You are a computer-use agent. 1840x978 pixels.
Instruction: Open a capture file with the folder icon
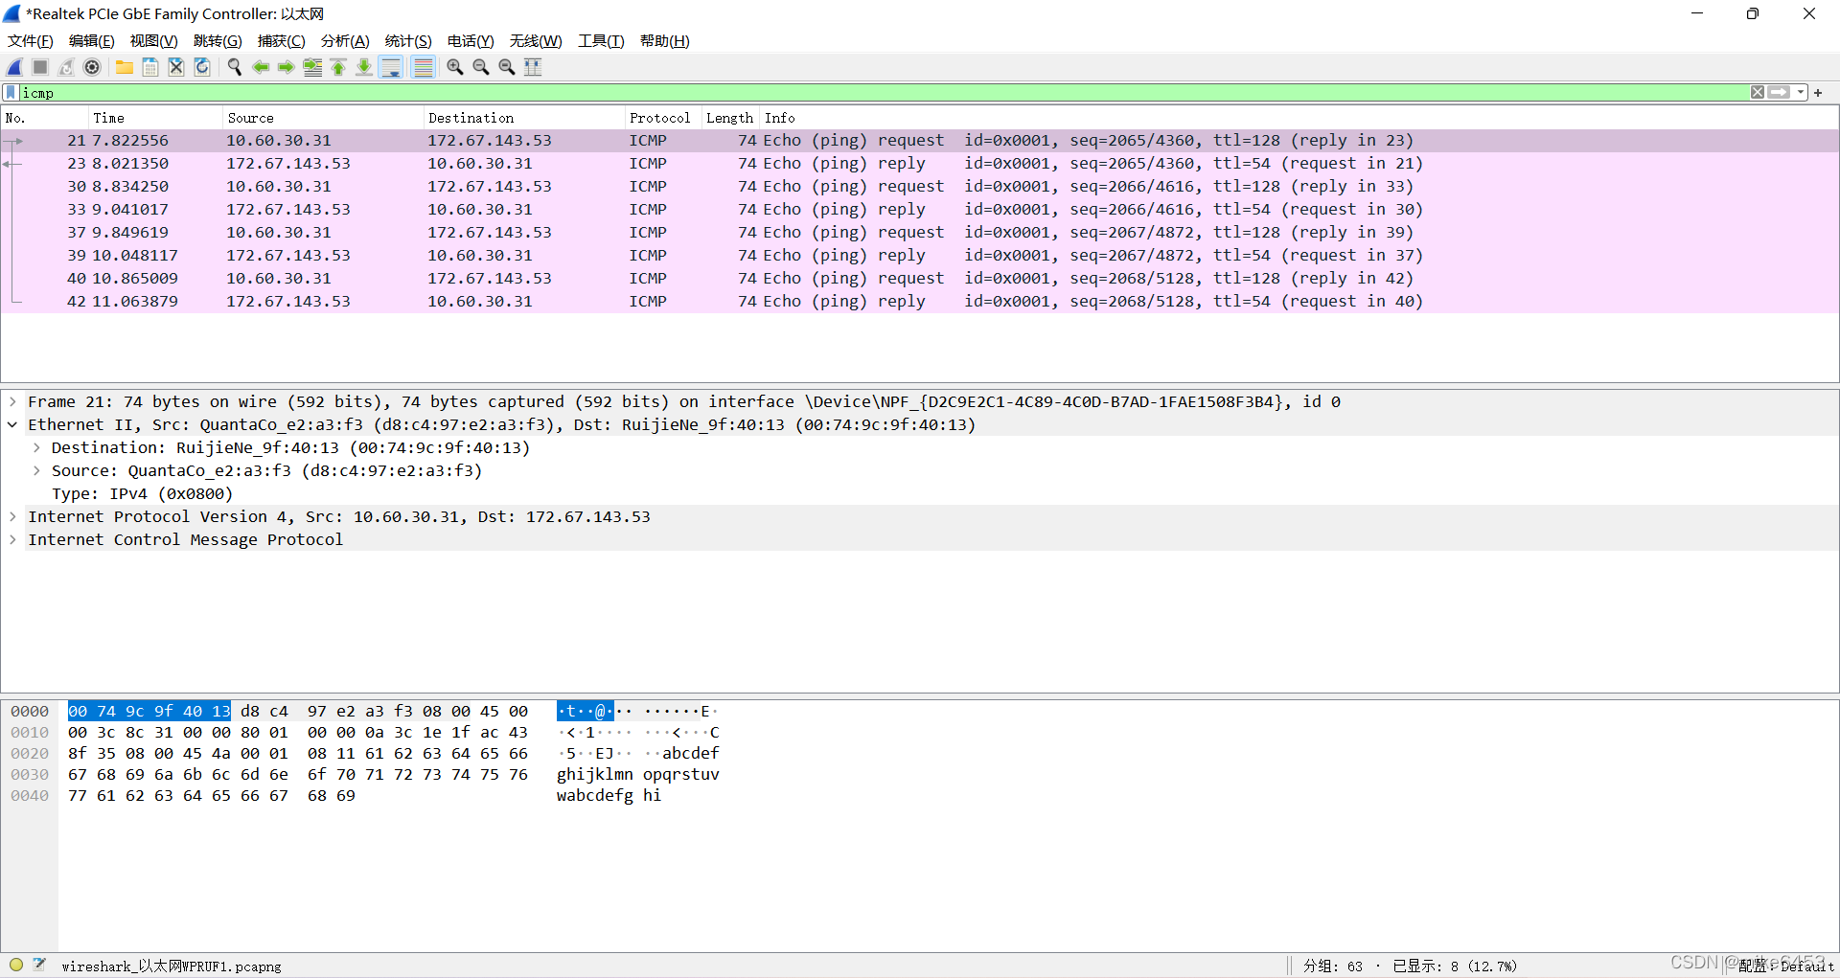point(125,67)
